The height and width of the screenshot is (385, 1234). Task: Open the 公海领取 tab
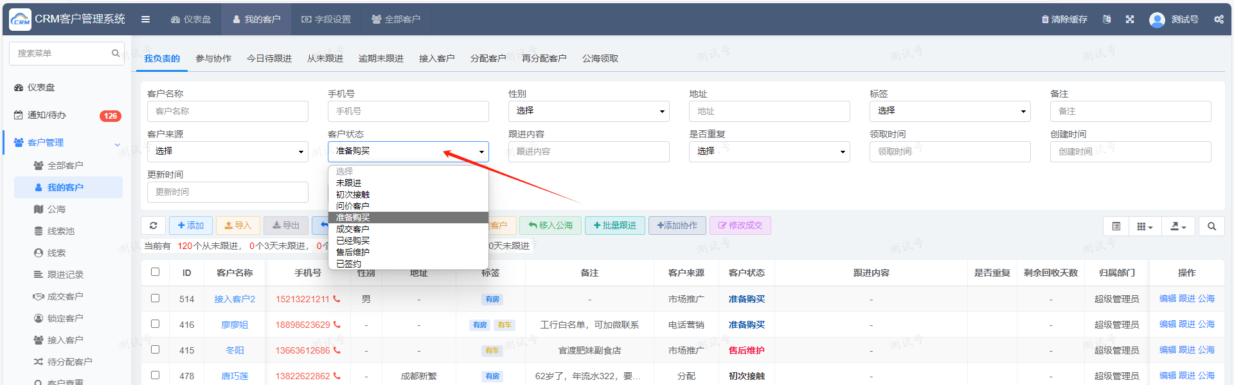tap(600, 58)
